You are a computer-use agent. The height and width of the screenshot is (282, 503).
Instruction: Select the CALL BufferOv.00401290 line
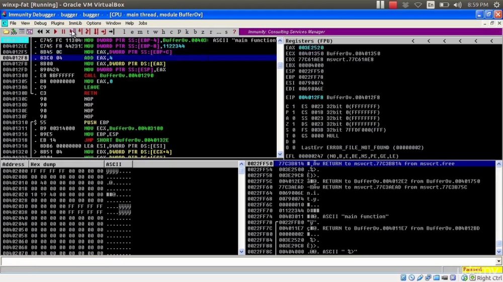point(139,76)
